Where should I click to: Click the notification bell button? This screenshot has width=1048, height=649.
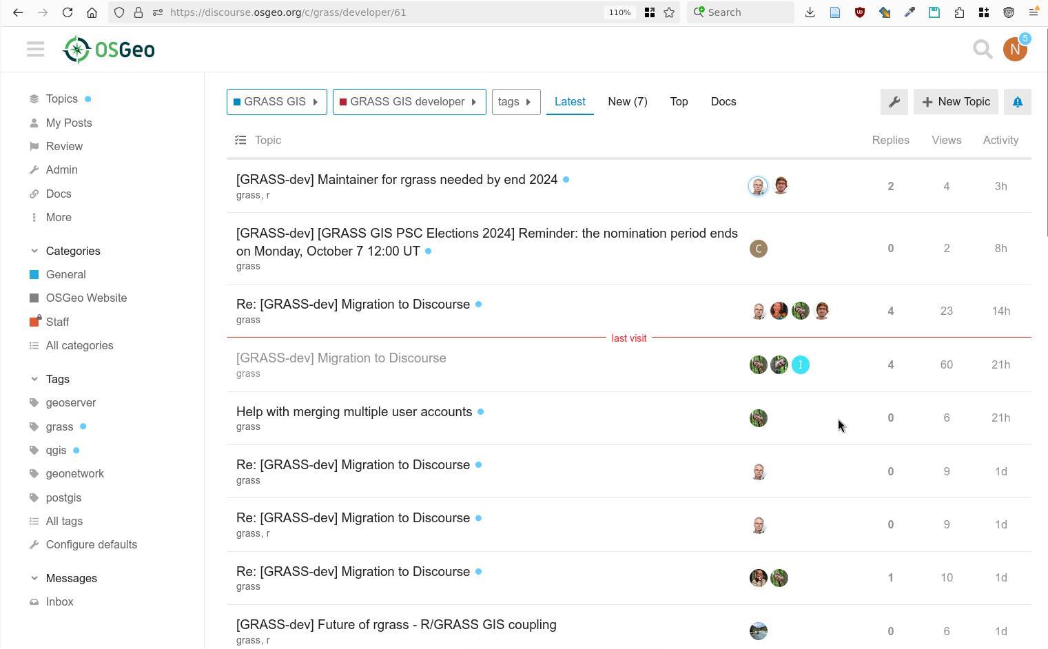tap(1017, 102)
